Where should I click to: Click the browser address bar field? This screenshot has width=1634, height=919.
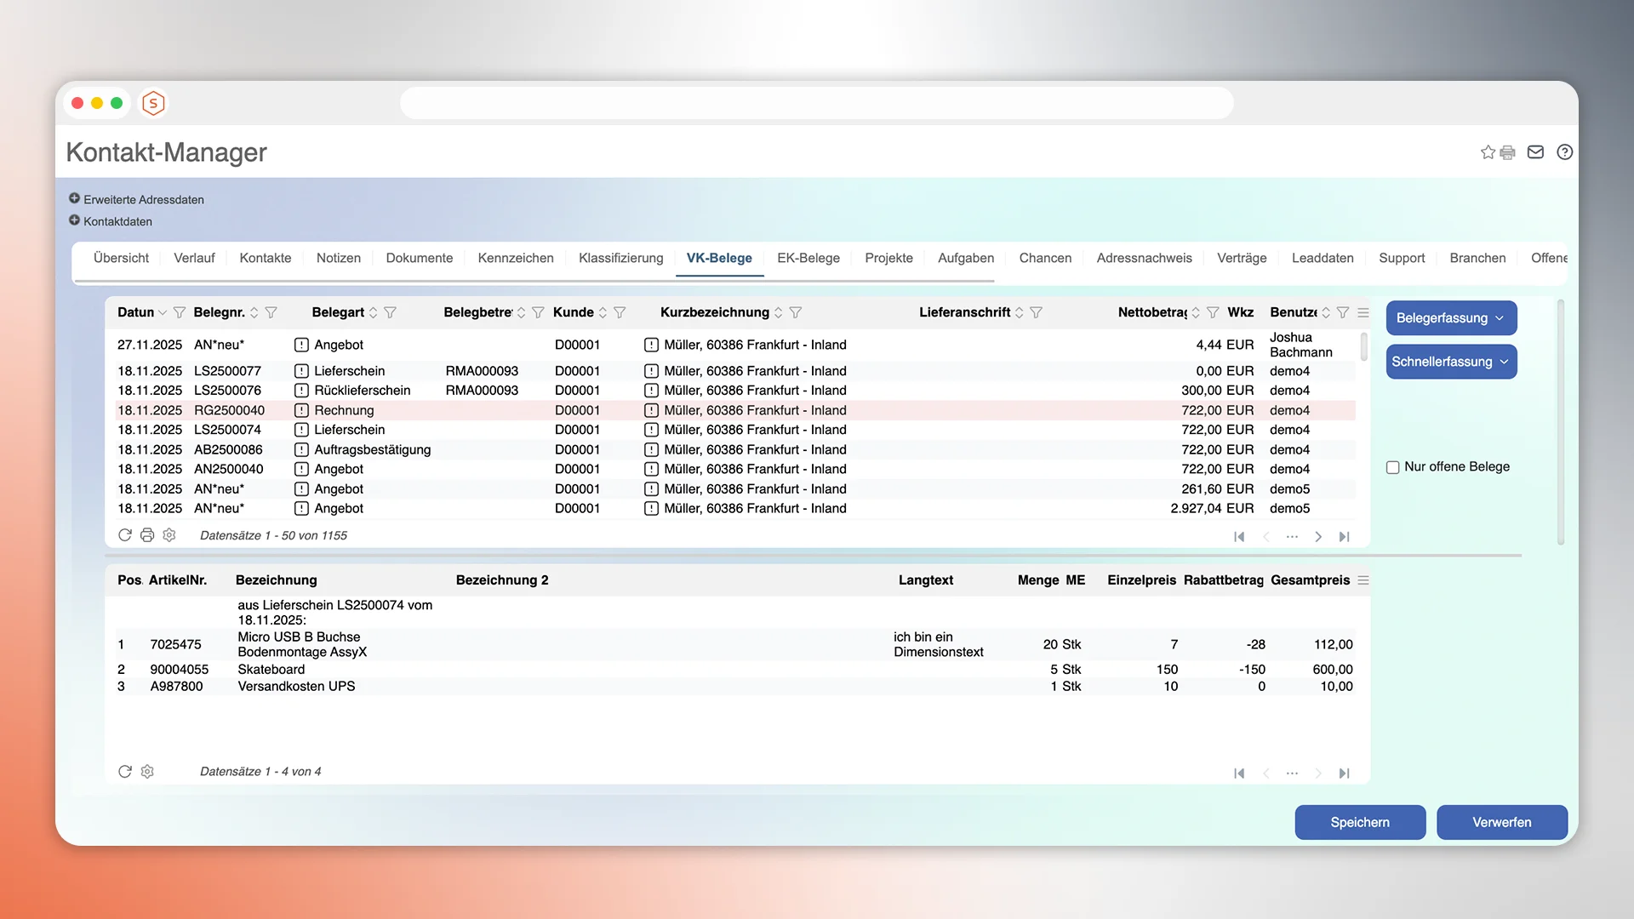coord(816,103)
